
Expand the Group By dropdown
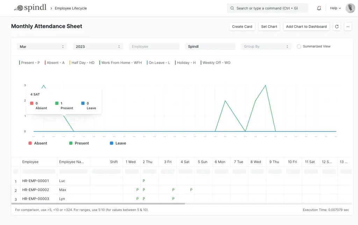point(266,46)
